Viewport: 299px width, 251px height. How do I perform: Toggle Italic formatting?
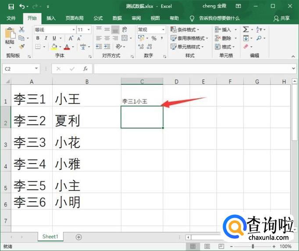45,38
